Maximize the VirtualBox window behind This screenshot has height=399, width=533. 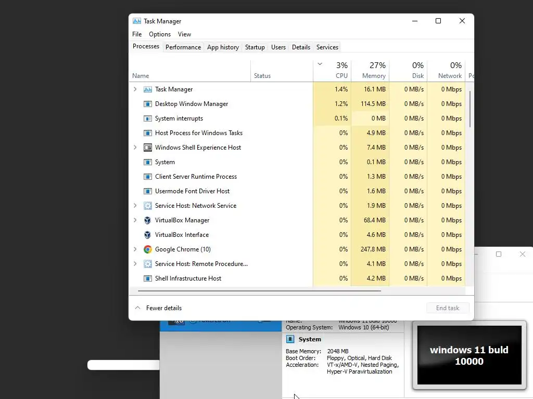tap(499, 254)
